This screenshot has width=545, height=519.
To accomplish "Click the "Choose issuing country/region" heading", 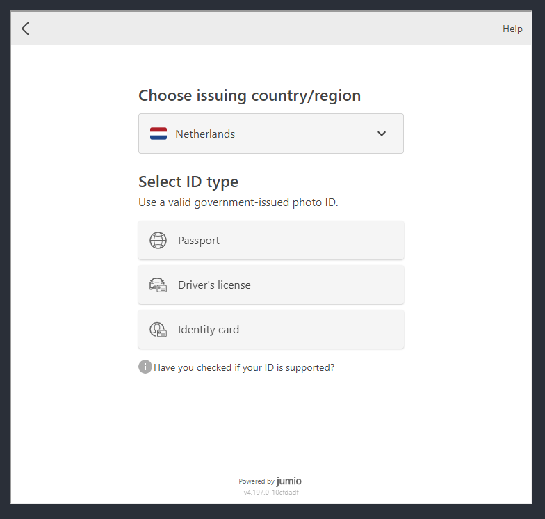I will click(250, 95).
